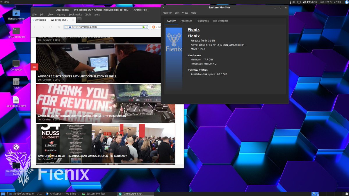
Task: Click the network monitor '512 b' applet
Action: [312, 2]
